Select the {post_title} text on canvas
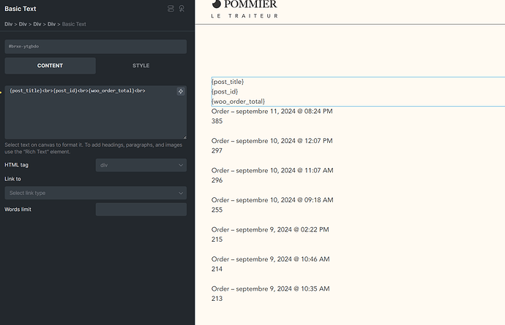The image size is (505, 325). coord(228,82)
